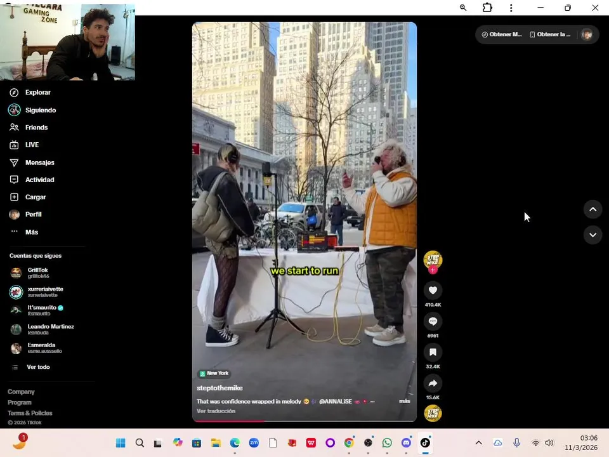The image size is (609, 457).
Task: Open taskbar Search
Action: tap(140, 442)
